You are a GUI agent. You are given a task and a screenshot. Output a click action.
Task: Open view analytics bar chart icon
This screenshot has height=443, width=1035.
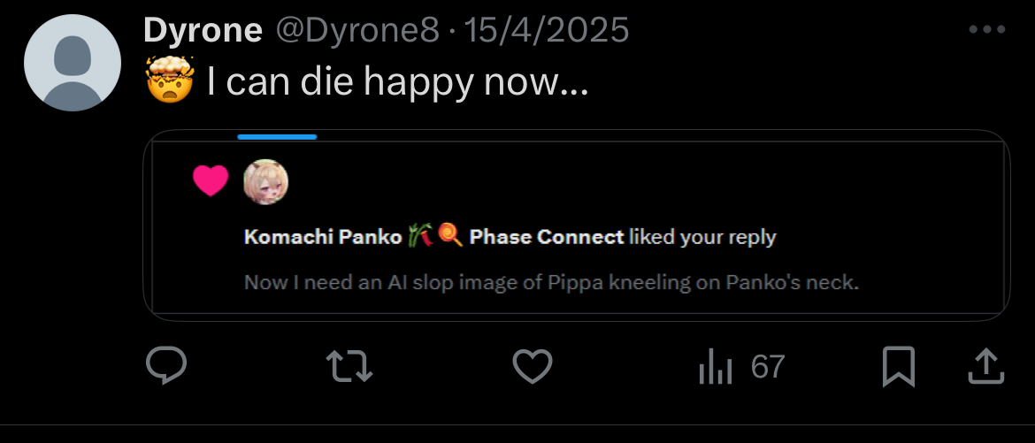click(x=716, y=366)
